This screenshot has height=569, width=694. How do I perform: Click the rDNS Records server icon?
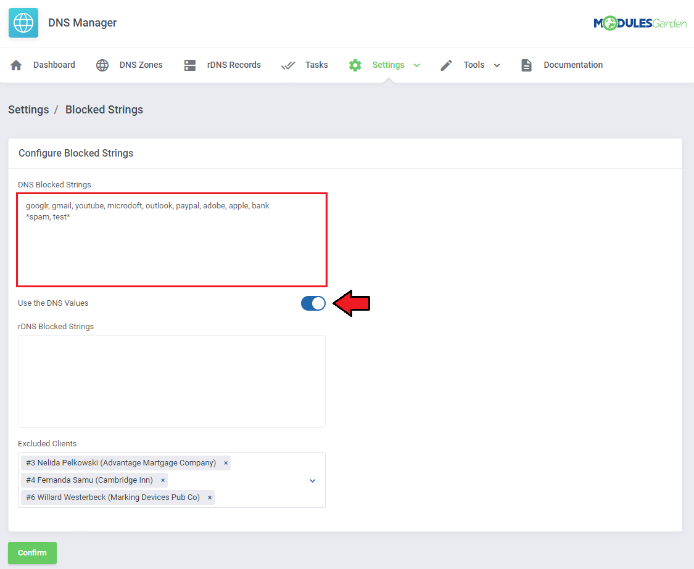[190, 65]
